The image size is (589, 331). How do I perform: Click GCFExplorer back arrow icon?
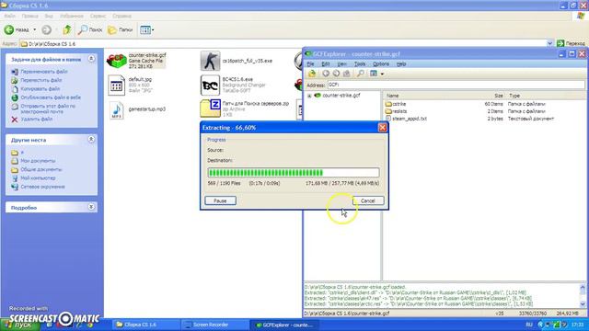coord(326,74)
